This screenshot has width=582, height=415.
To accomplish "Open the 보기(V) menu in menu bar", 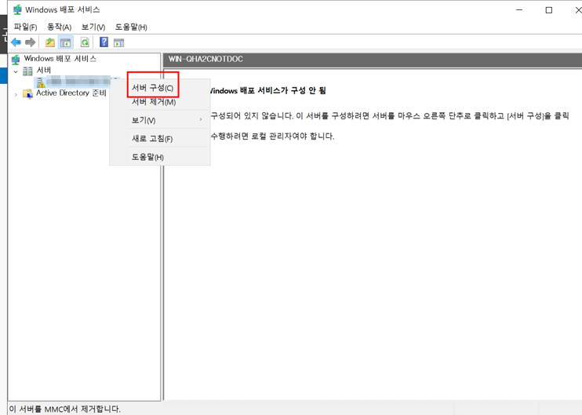I will point(93,27).
